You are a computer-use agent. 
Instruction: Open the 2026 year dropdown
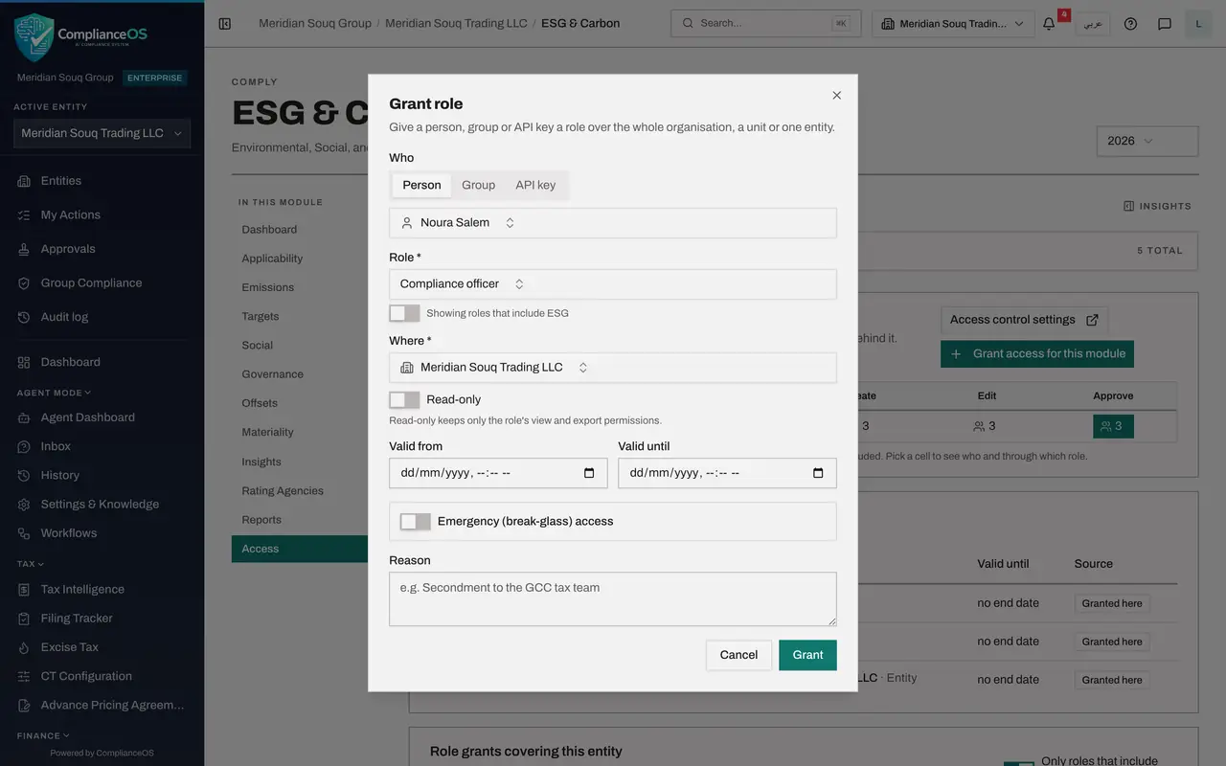click(1147, 141)
